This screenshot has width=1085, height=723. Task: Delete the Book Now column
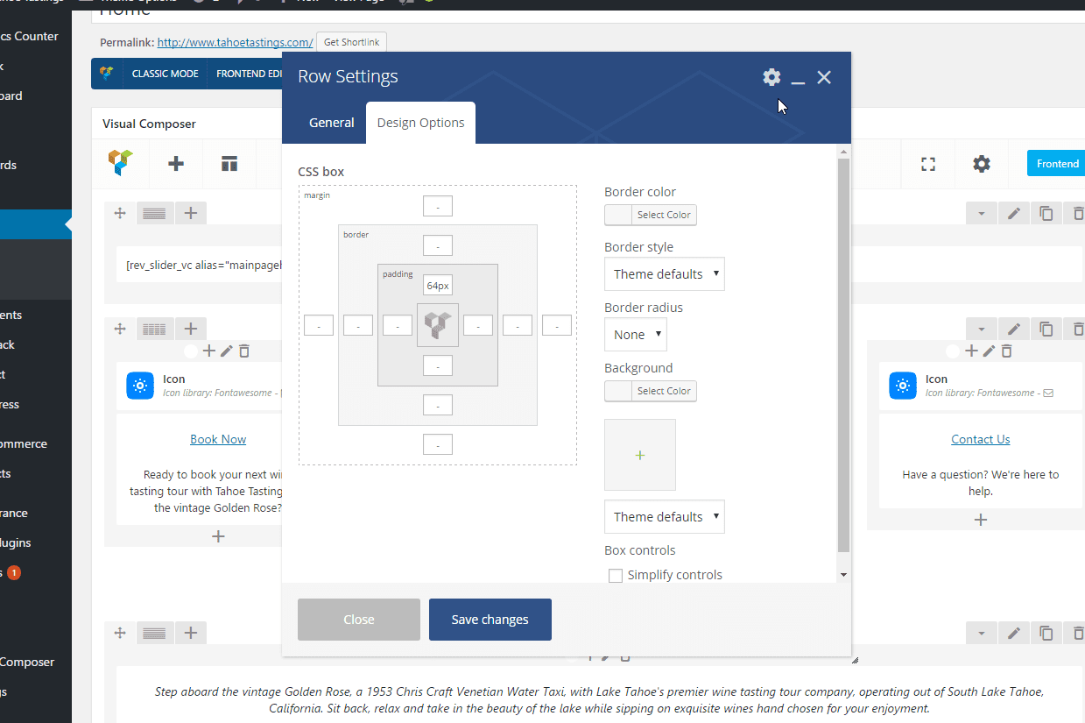click(x=244, y=351)
